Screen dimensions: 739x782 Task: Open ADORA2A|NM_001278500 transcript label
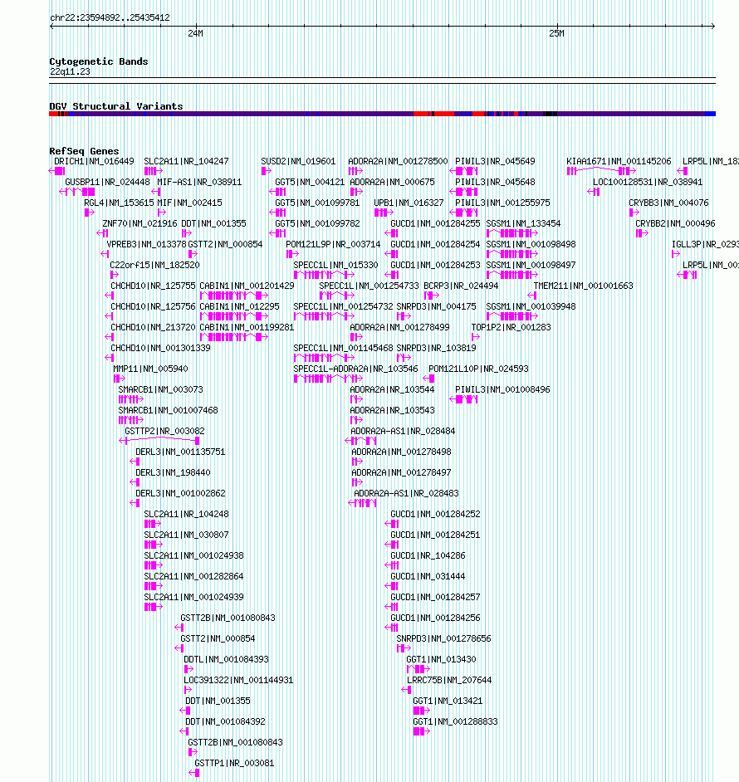[398, 162]
